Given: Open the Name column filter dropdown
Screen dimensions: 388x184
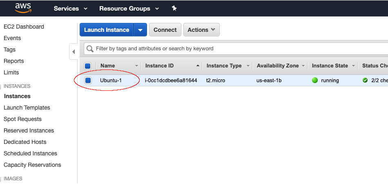Looking at the screenshot, I should click(137, 66).
